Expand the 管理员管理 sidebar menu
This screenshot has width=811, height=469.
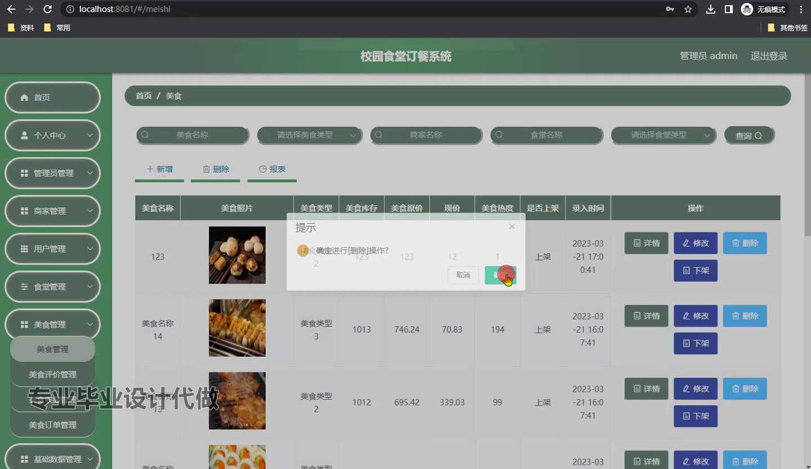click(x=52, y=173)
